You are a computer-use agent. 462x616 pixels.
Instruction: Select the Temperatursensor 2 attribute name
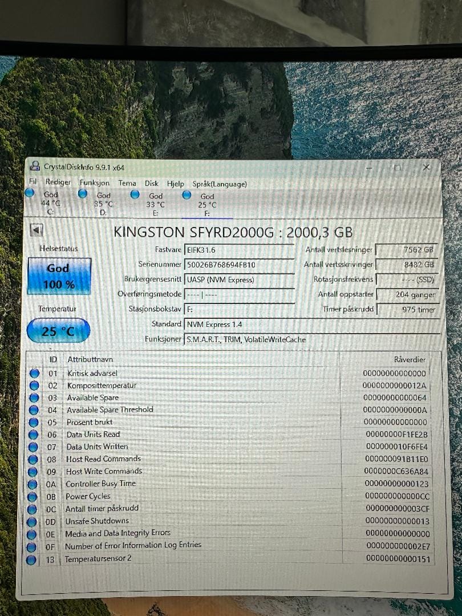coord(98,558)
